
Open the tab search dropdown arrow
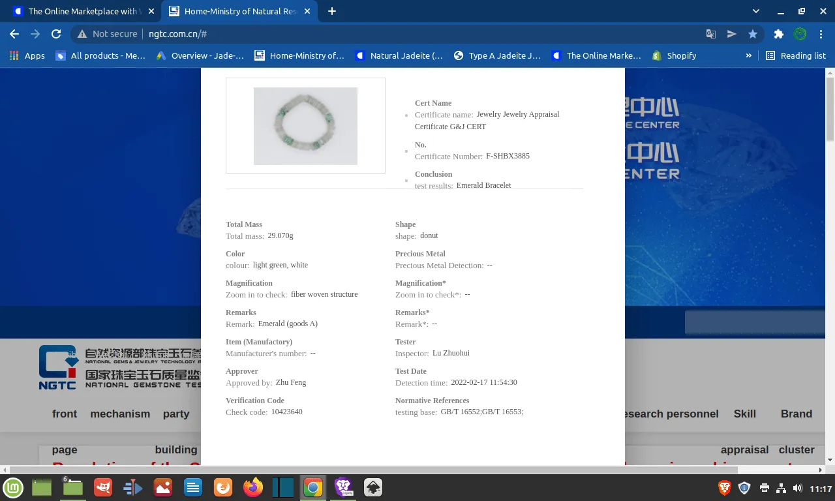tap(756, 11)
